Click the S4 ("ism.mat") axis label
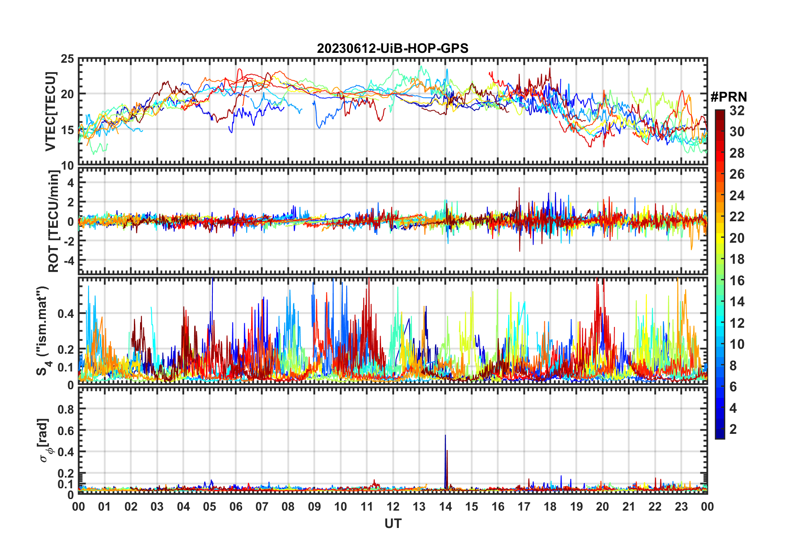786x549 pixels. 43,331
